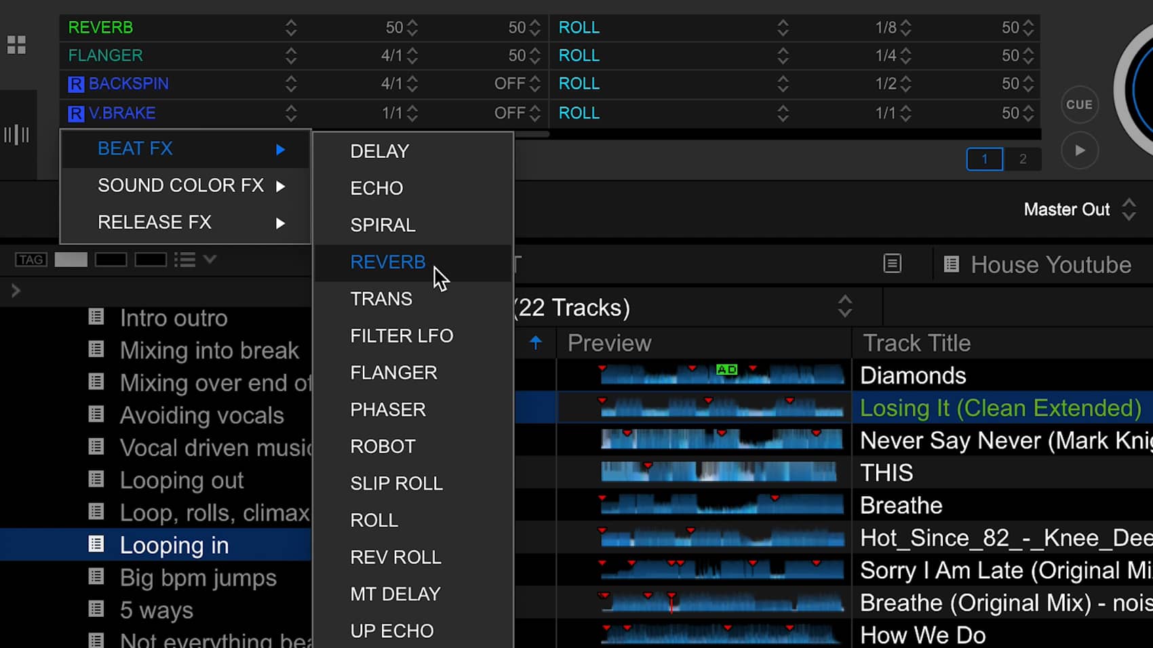Click the blue up-arrow sort column header
1153x648 pixels.
point(536,343)
